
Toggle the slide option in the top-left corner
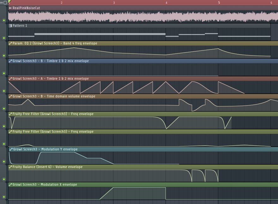tap(5, 3)
